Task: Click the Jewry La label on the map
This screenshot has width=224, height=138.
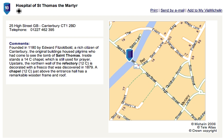Action: [x=130, y=105]
